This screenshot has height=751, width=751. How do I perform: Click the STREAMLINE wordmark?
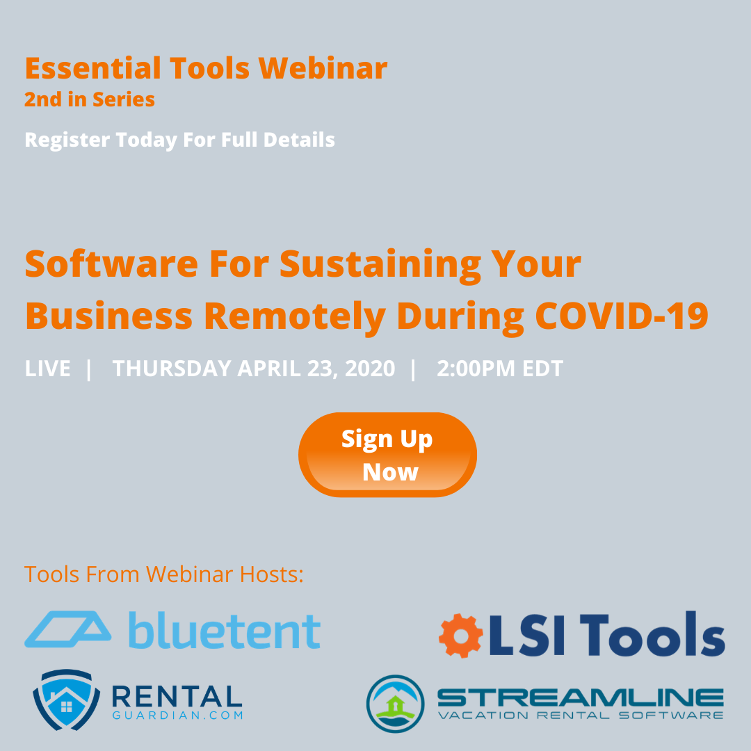point(581,697)
